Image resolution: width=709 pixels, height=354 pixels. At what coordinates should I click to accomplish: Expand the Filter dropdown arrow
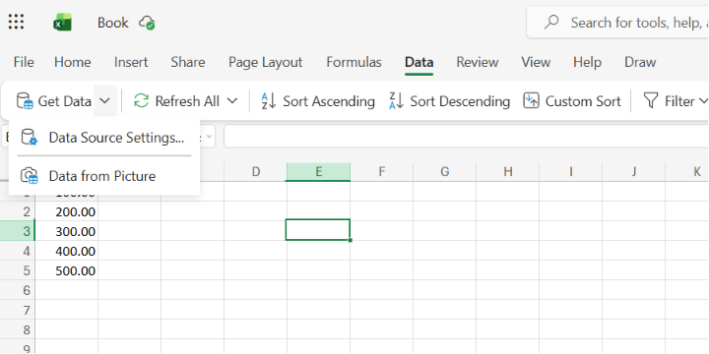(703, 101)
